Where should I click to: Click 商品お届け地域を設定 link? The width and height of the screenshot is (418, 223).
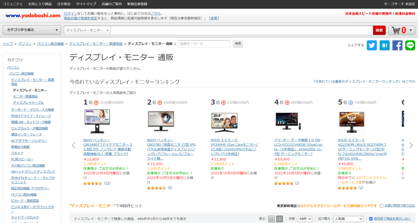pos(80,18)
